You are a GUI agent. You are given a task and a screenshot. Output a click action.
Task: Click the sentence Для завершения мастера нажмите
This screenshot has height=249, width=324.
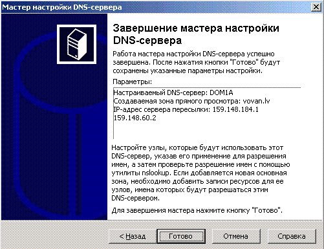(x=197, y=210)
